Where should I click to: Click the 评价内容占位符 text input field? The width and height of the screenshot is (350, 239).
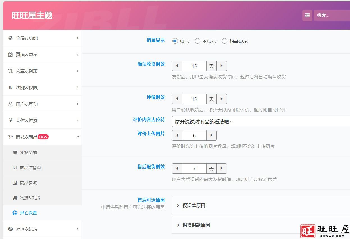(x=253, y=121)
